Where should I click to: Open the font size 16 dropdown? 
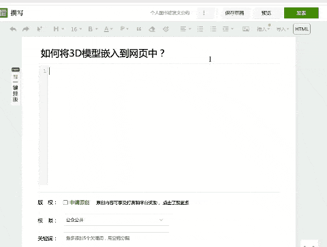76,29
